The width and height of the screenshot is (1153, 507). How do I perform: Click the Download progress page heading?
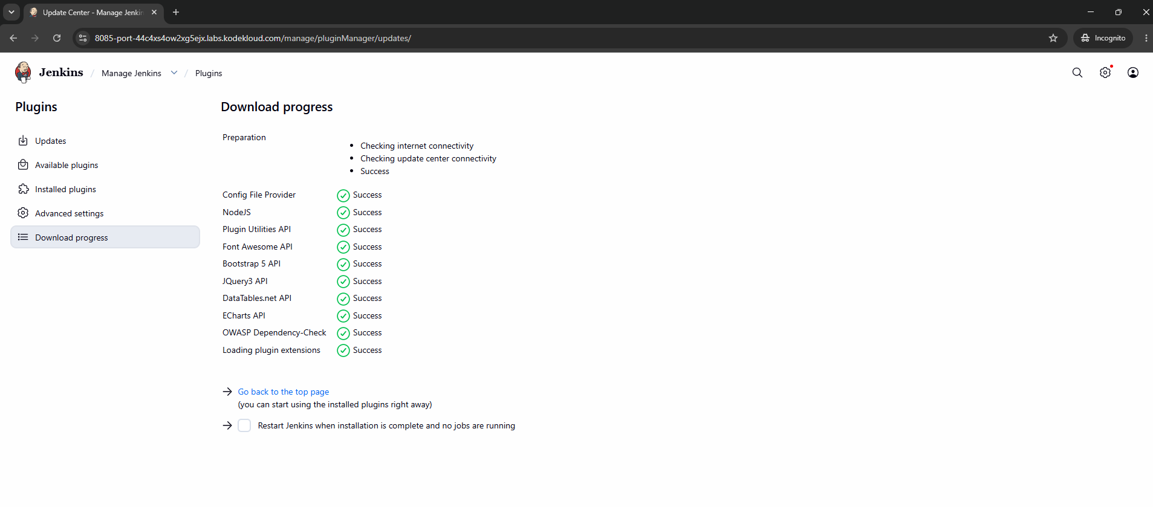(x=277, y=107)
